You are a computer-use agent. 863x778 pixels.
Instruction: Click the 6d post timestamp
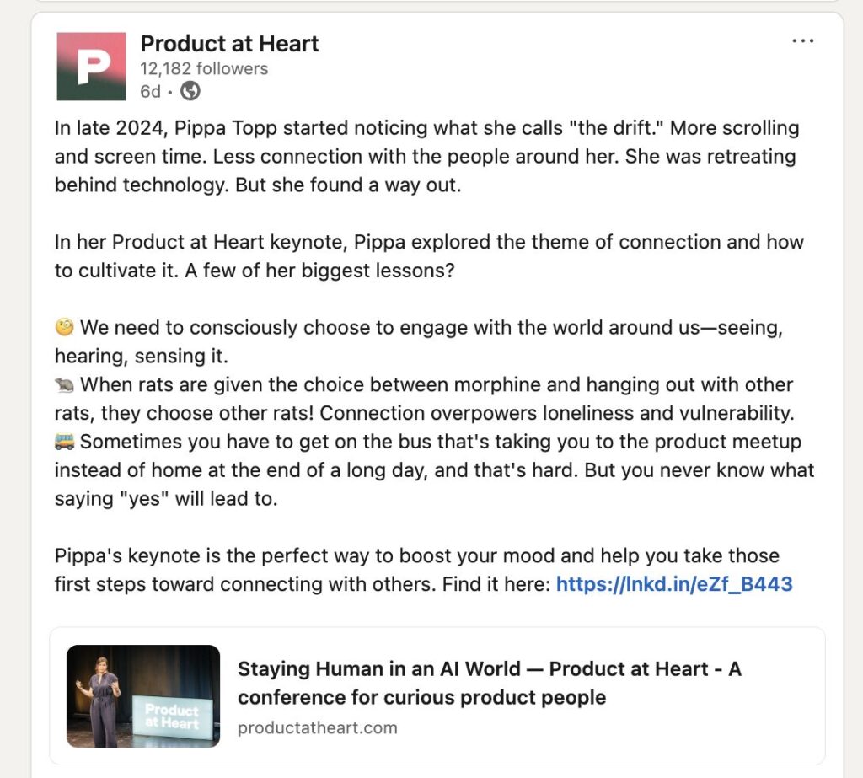[150, 91]
